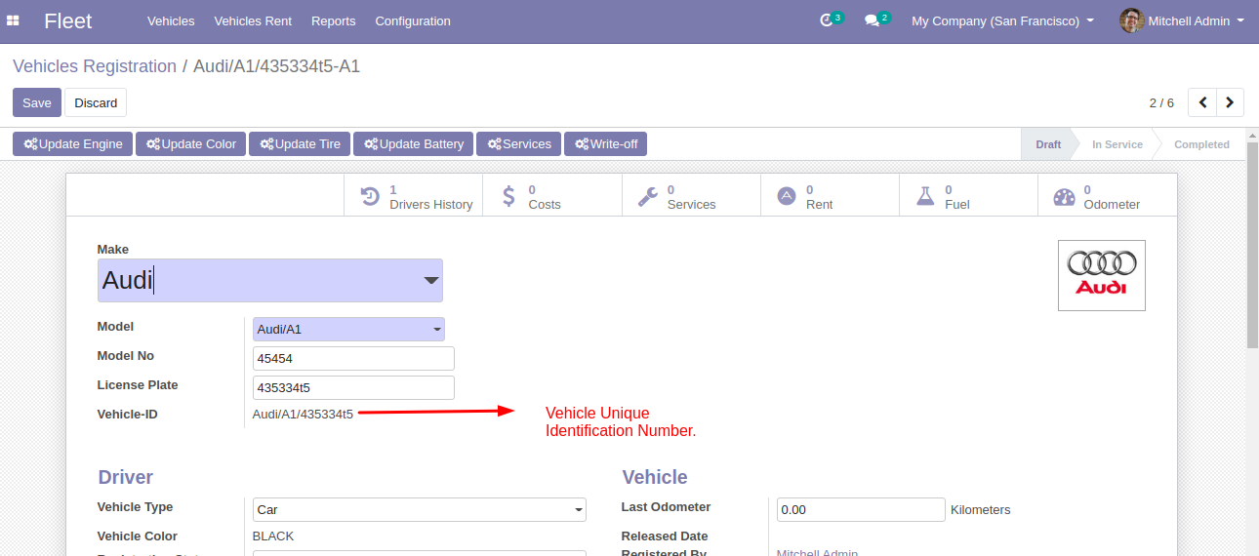Click the Odometer gauge icon
Screen dimensions: 1259x556
tap(1064, 197)
